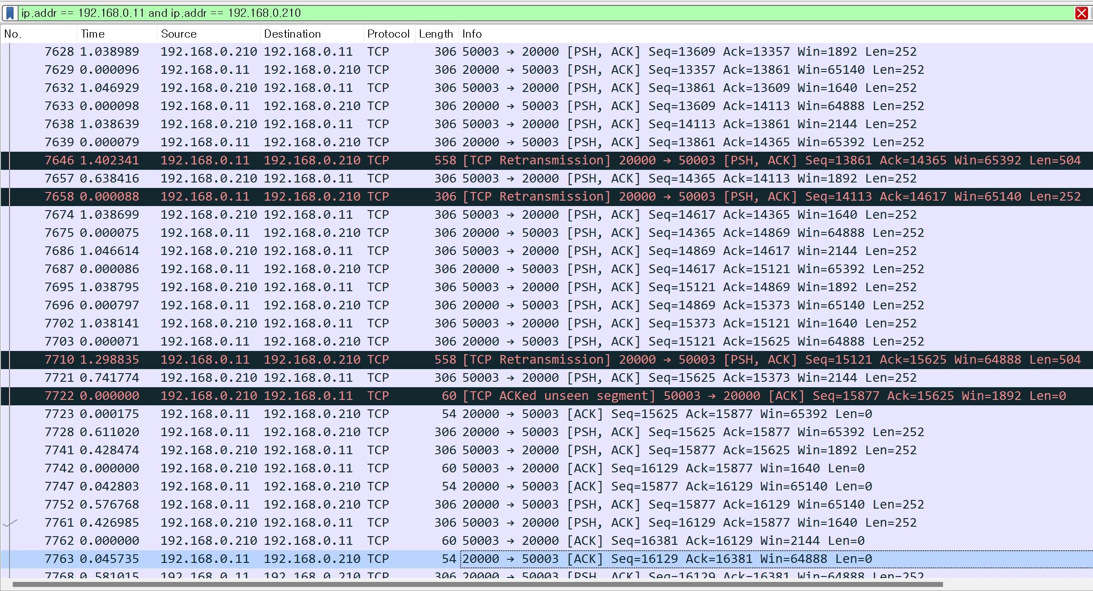Select packet 7696 row
The image size is (1093, 591).
click(x=547, y=305)
